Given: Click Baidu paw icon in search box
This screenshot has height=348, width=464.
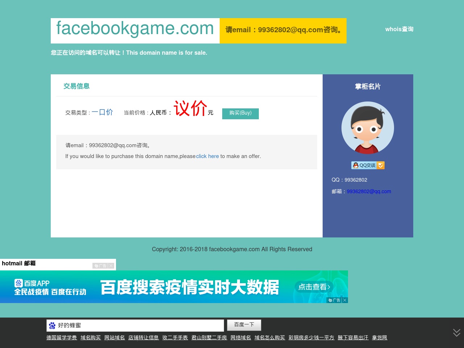Looking at the screenshot, I should pyautogui.click(x=52, y=326).
